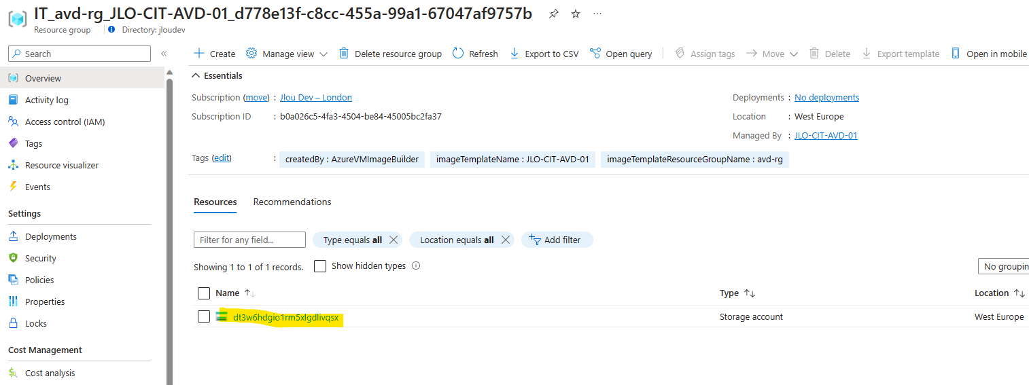Viewport: 1029px width, 385px height.
Task: Collapse the sidebar with double chevron
Action: [x=164, y=54]
